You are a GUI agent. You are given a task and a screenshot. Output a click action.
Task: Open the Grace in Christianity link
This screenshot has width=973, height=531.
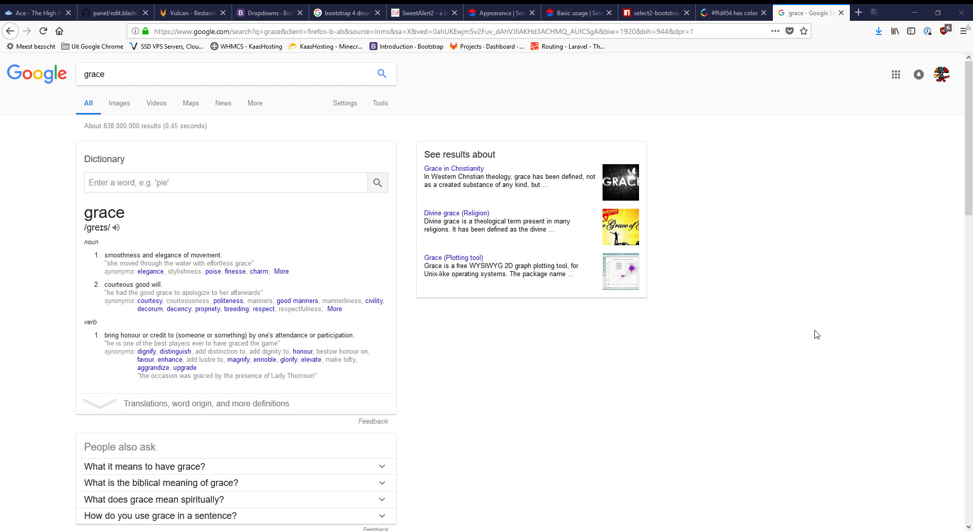pyautogui.click(x=454, y=169)
